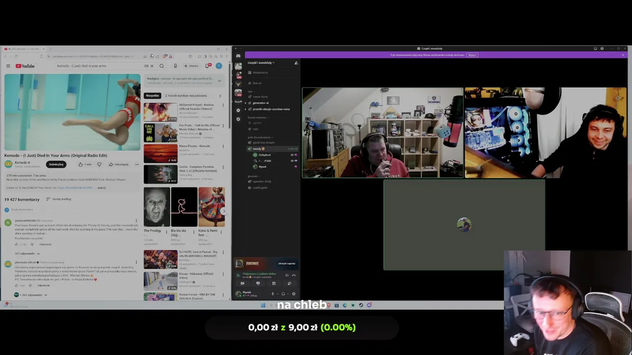Open the YouTube hamburger guide menu
The height and width of the screenshot is (355, 632).
[x=8, y=66]
